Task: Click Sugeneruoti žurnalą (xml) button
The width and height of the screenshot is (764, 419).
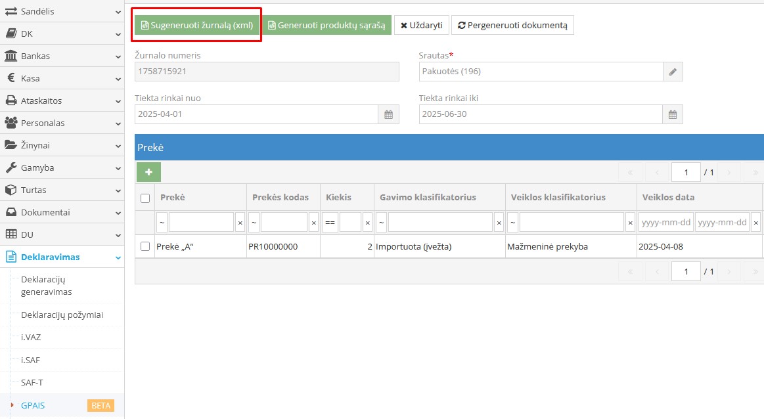Action: tap(197, 26)
